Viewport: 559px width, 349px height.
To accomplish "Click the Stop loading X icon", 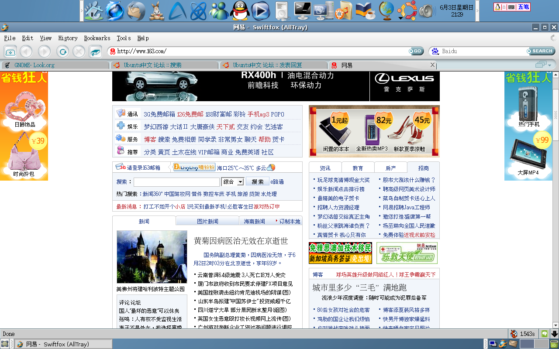I will (79, 51).
